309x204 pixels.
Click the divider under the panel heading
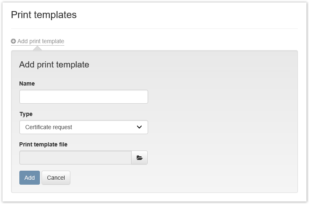coord(154,71)
